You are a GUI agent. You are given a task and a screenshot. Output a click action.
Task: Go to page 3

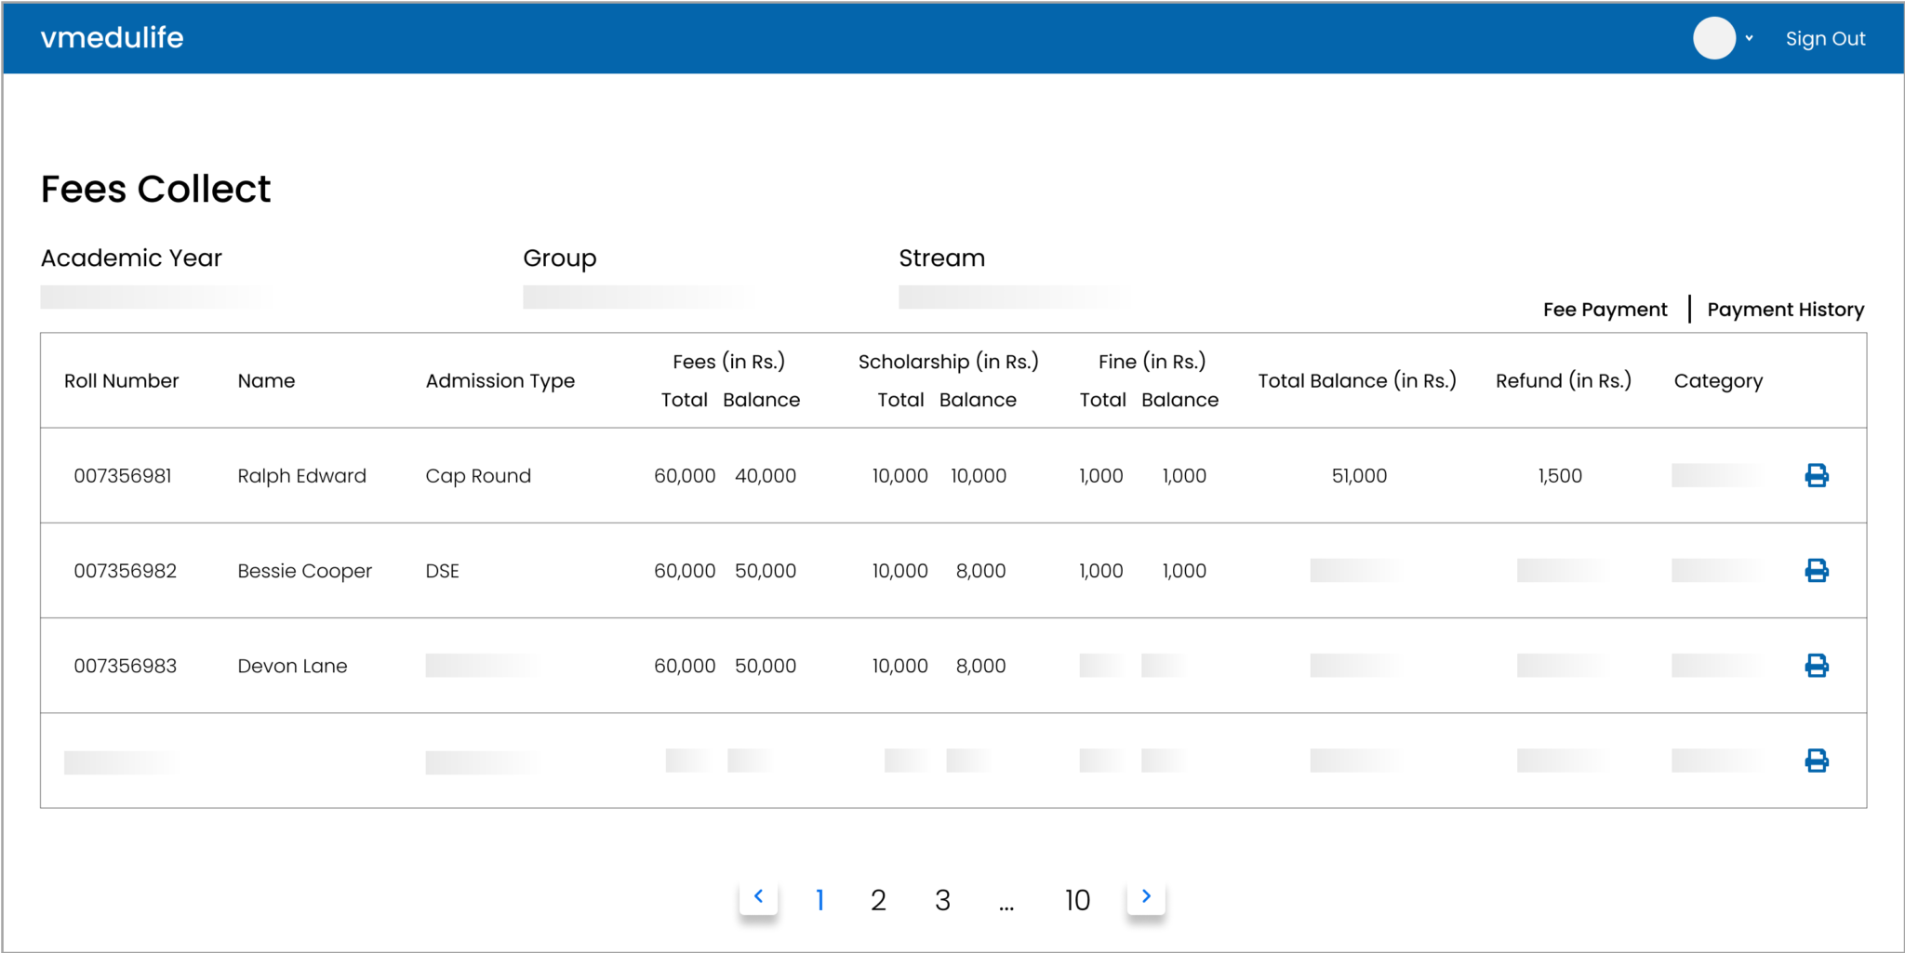pyautogui.click(x=942, y=900)
